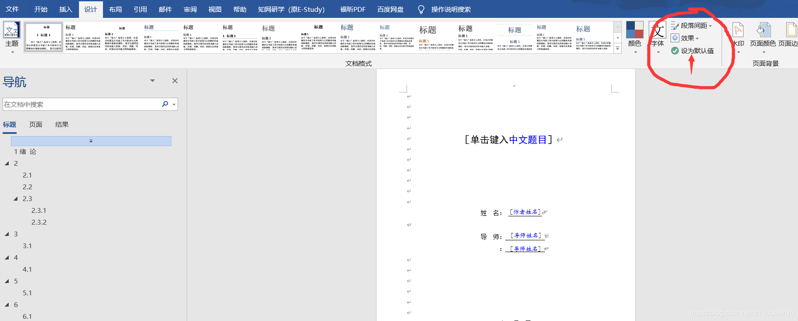This screenshot has width=798, height=321.
Task: Move the style gallery down one row
Action: [617, 38]
